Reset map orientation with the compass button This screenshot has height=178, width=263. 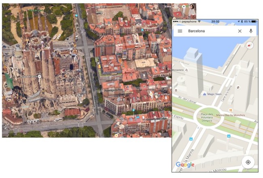point(249,45)
